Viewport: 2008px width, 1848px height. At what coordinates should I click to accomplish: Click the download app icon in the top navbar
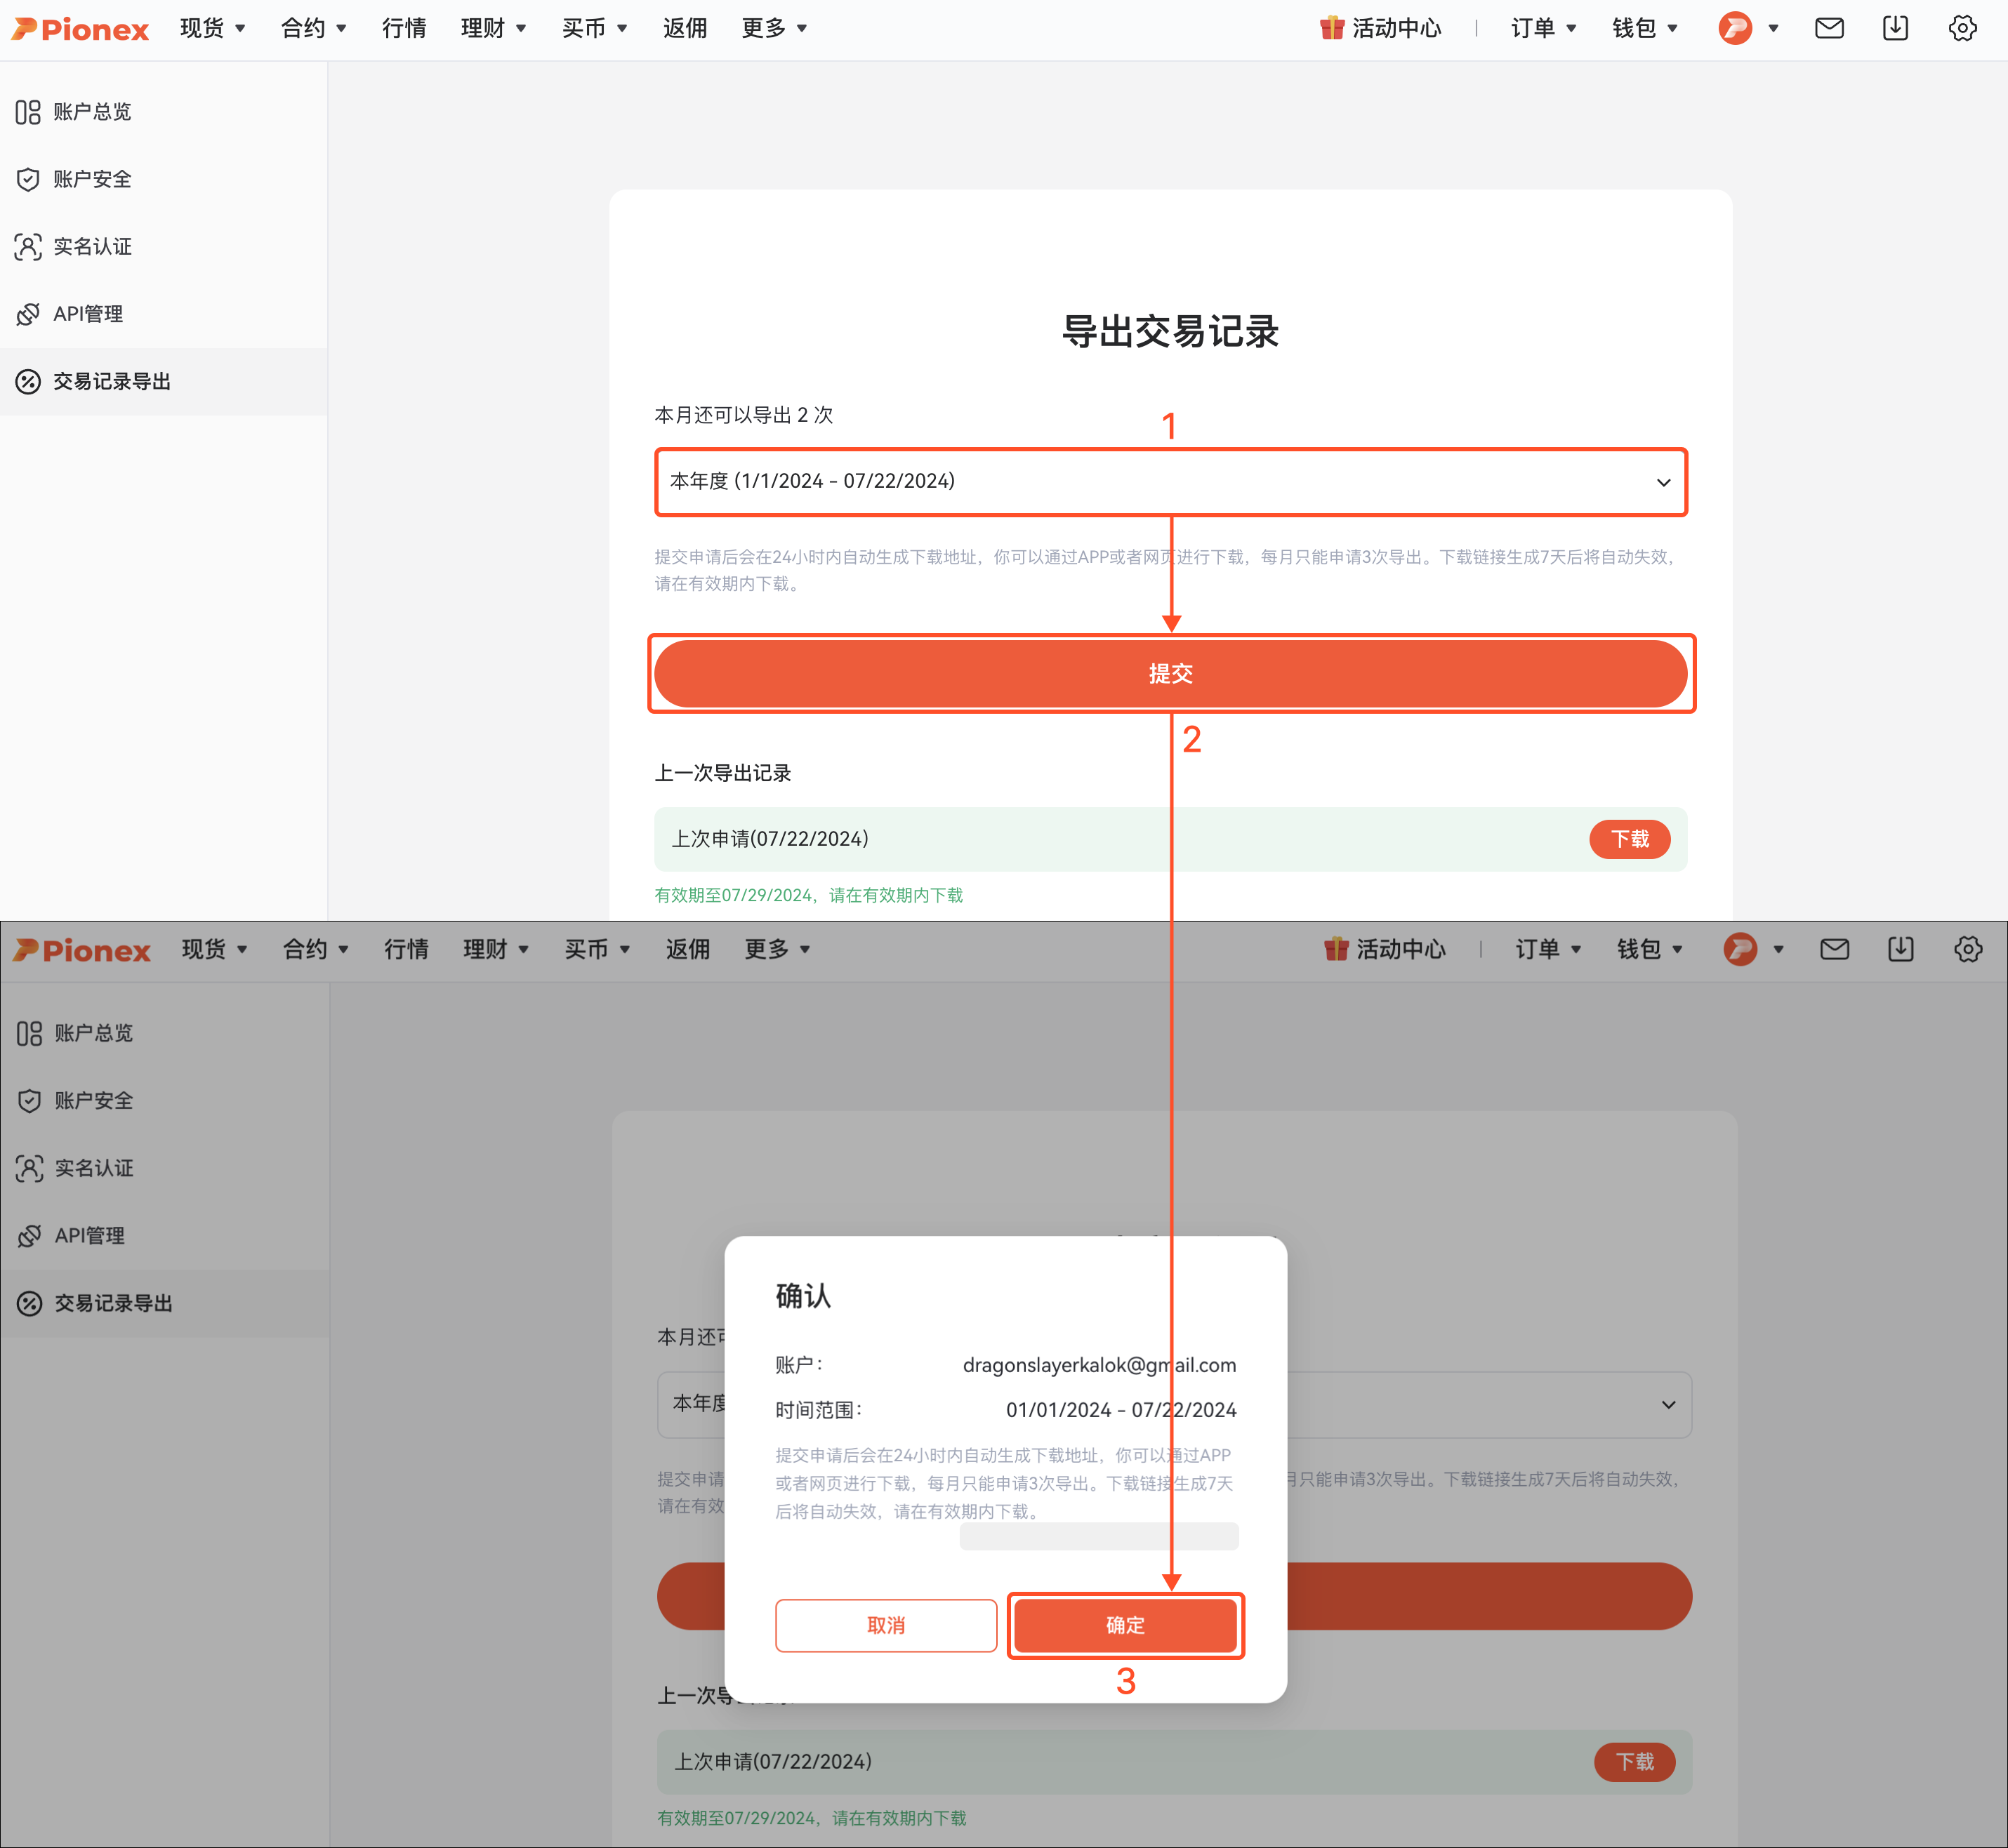click(1896, 28)
